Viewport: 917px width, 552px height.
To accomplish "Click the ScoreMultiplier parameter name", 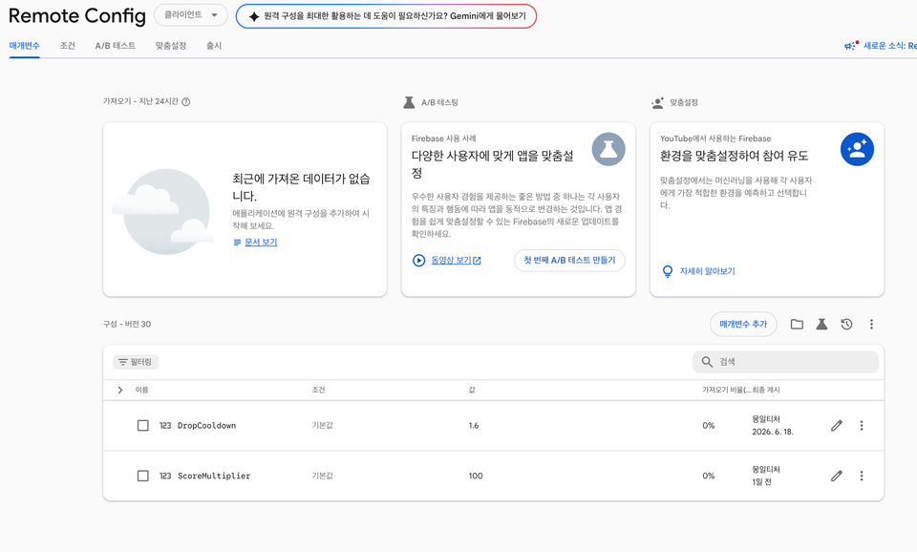I will tap(214, 476).
